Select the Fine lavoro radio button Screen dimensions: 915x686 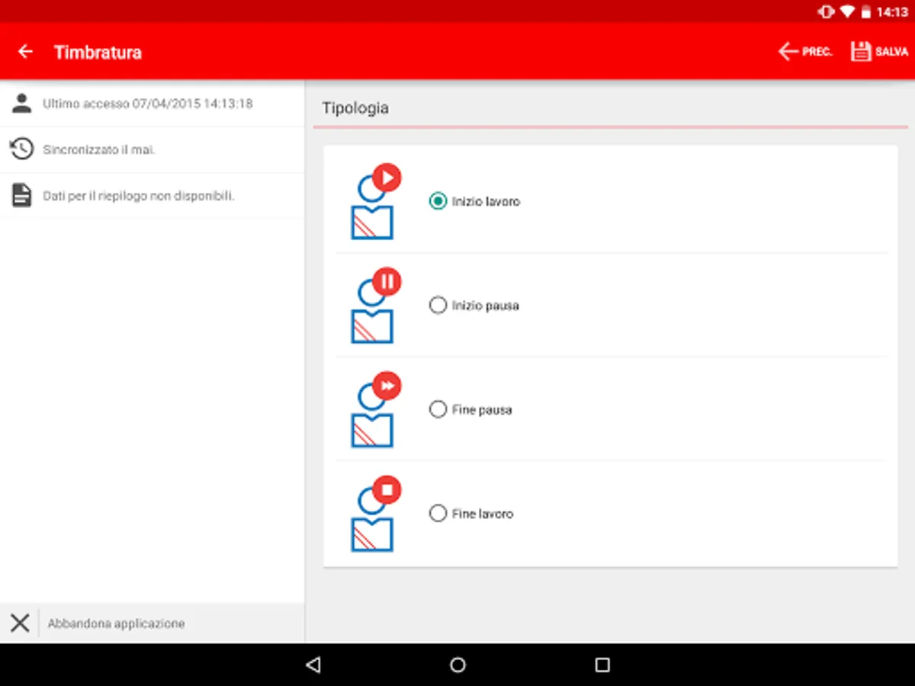click(438, 514)
